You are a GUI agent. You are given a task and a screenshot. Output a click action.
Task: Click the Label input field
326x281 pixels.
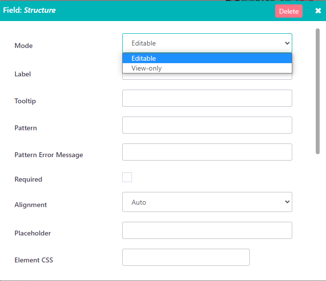coord(207,76)
